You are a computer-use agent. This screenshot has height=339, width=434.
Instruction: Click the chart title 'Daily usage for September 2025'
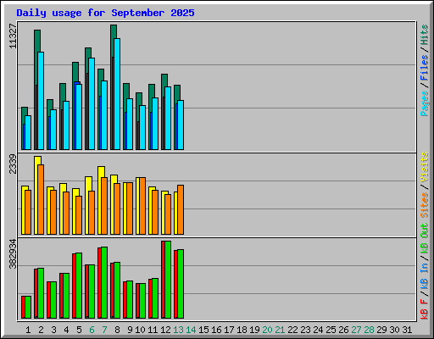pos(105,13)
